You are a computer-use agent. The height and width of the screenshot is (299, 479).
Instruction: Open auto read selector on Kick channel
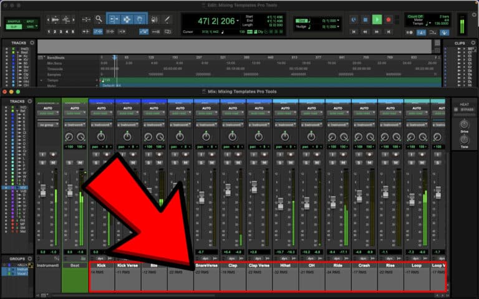[101, 113]
